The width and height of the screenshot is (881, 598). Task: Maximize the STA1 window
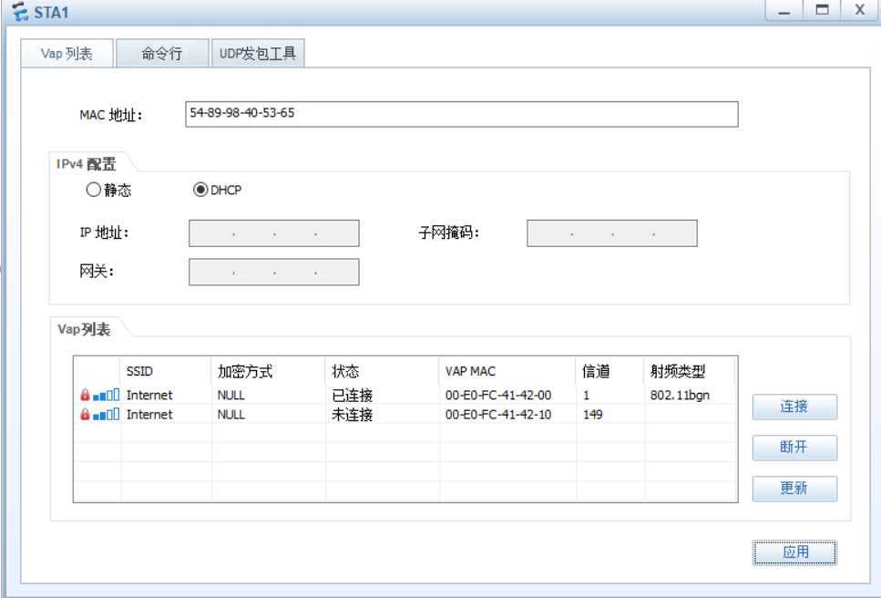coord(822,10)
